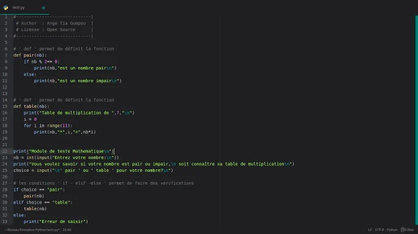
Task: Change the LF line ending setting
Action: (370, 230)
